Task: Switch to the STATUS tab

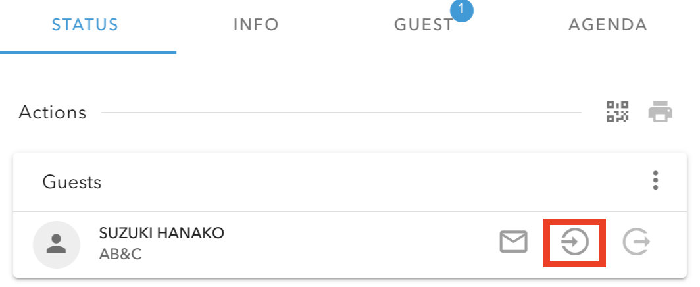Action: 85,24
